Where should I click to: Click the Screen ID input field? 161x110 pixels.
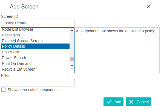[x=38, y=23]
